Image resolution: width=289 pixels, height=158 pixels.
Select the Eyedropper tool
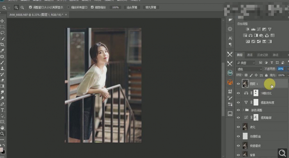click(2, 51)
